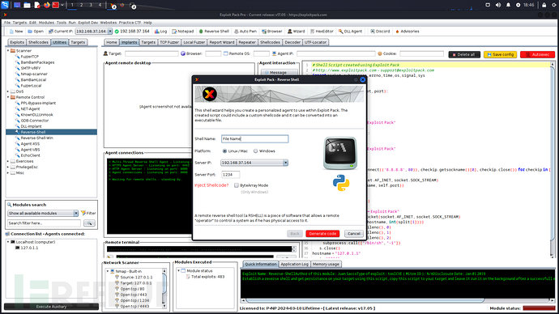Collapse the Localhost (computer) node
The height and width of the screenshot is (314, 559).
pyautogui.click(x=8, y=242)
